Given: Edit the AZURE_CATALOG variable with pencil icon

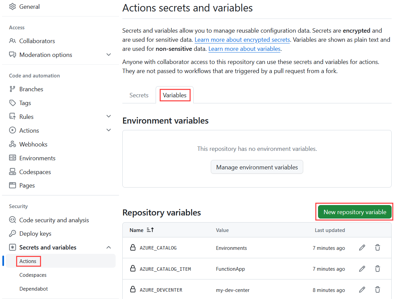Looking at the screenshot, I should pos(362,247).
